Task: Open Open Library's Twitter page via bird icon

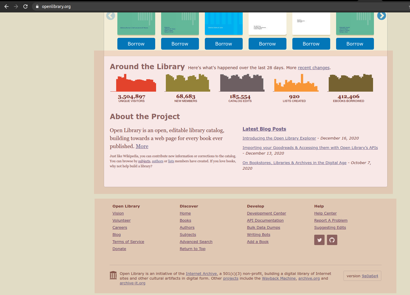Action: pos(319,240)
